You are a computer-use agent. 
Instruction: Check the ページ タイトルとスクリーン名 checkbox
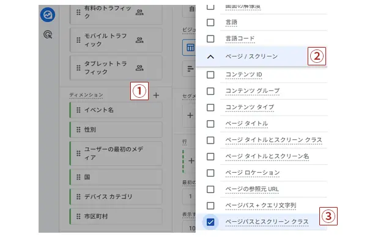(x=210, y=156)
